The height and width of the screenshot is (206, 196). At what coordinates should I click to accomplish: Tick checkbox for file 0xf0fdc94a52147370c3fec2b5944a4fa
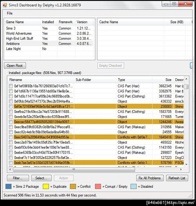point(11,101)
